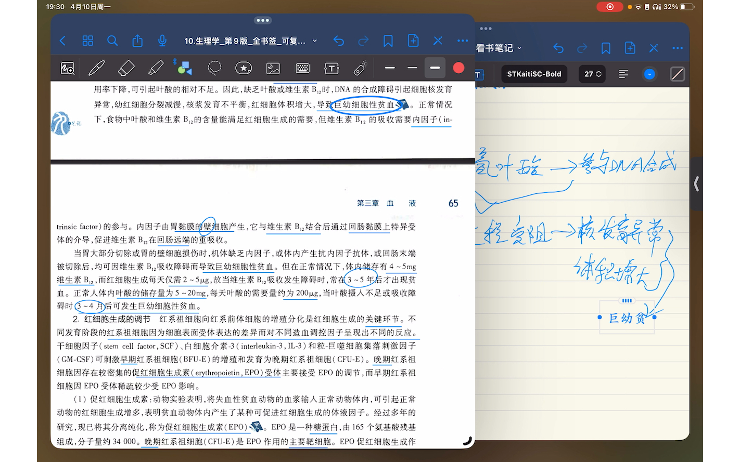Select the Lasso tool
740x462 pixels.
[214, 68]
